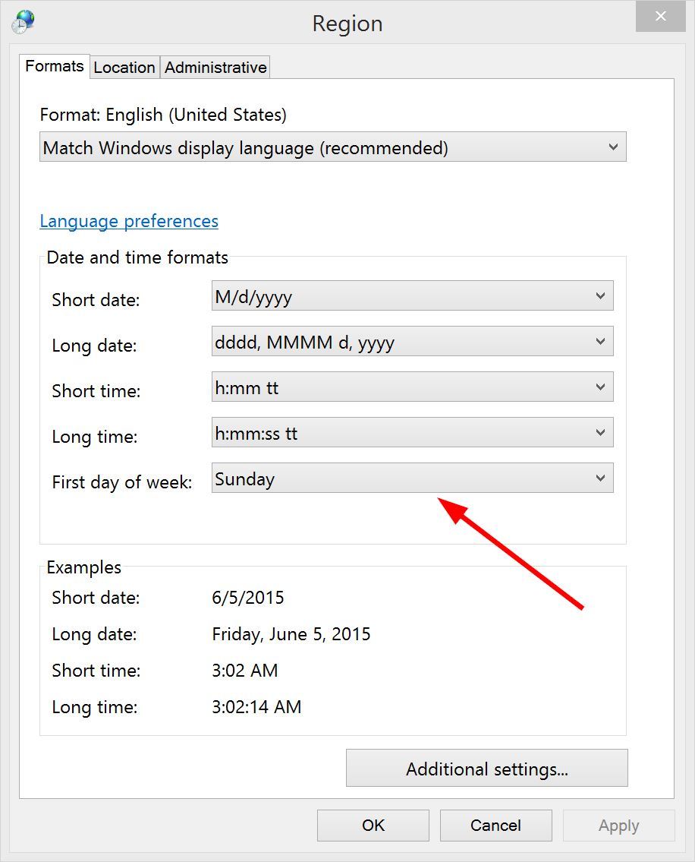Click the Short date example value 6/5/2015
The image size is (695, 862).
coord(248,598)
